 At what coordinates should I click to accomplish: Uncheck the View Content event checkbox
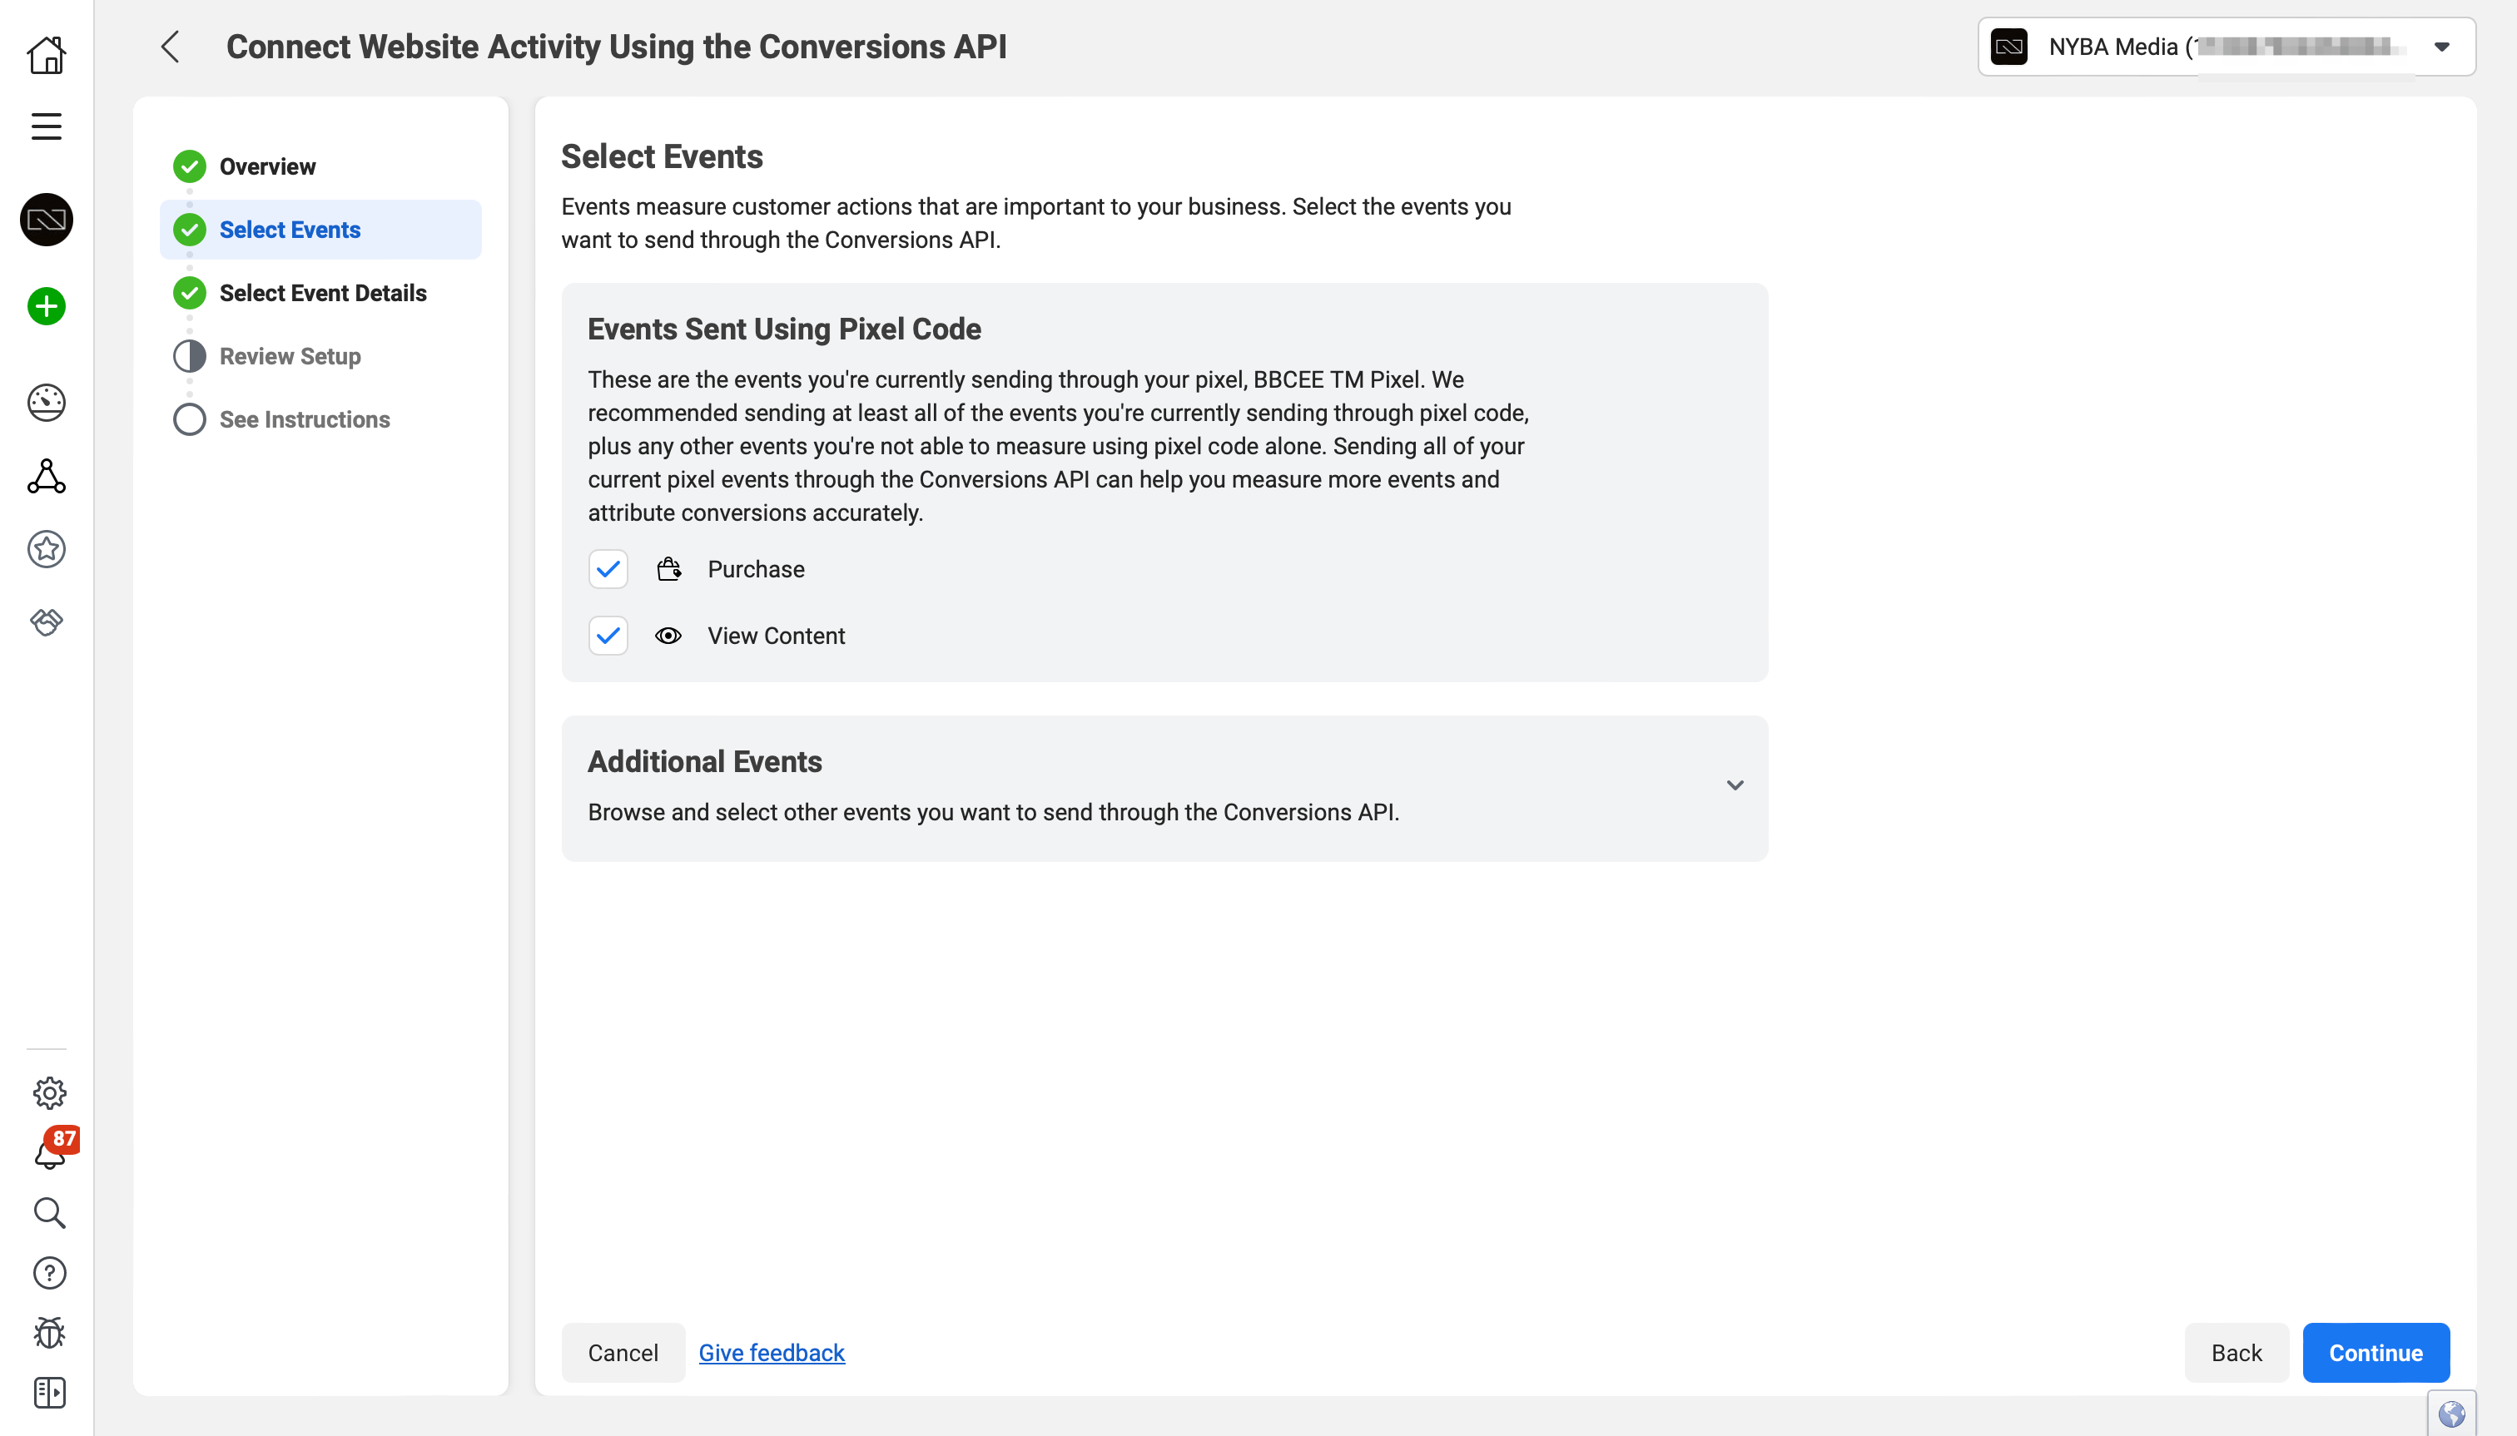[x=608, y=636]
